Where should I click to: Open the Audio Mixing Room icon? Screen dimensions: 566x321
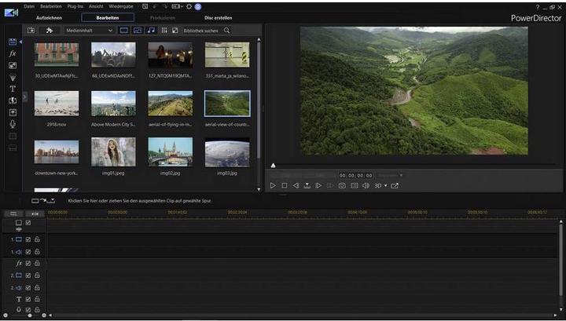[x=13, y=112]
